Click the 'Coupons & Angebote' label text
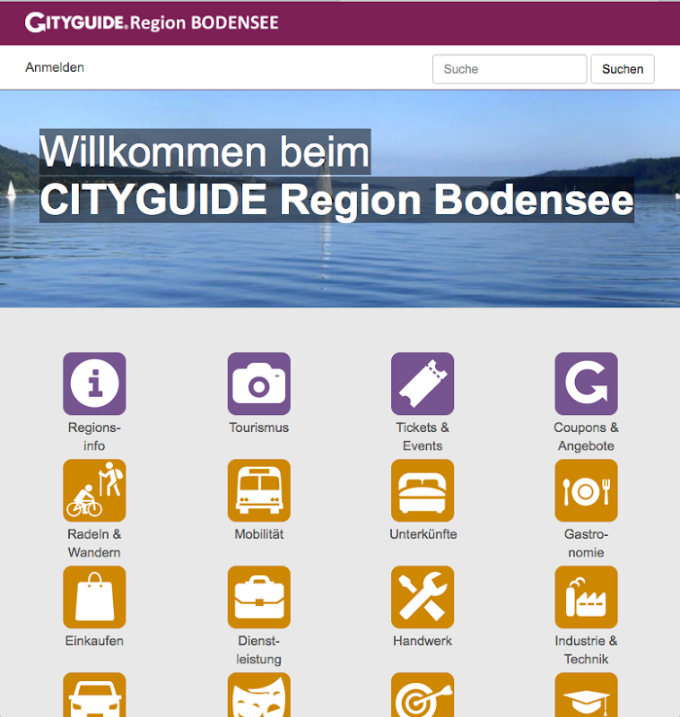 (586, 436)
